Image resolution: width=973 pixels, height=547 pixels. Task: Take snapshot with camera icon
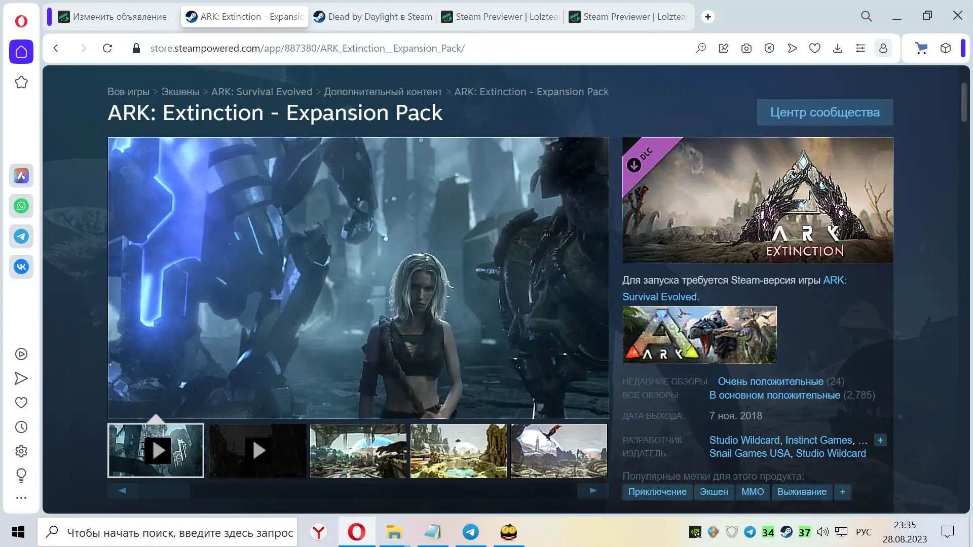click(x=746, y=48)
